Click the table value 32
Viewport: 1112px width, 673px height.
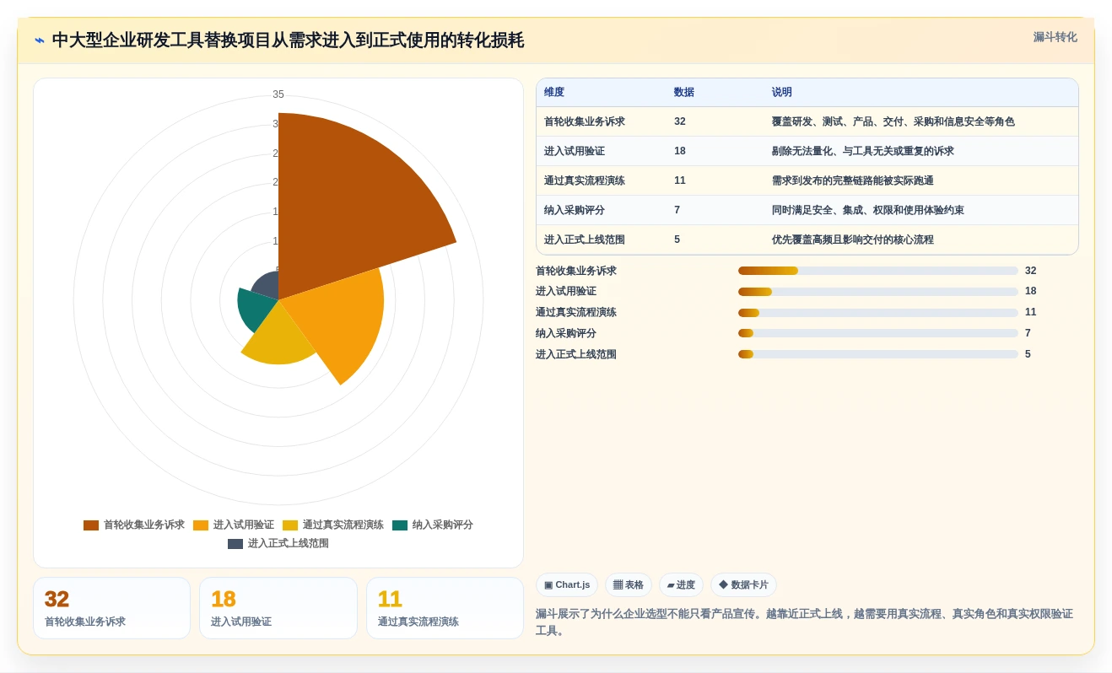[x=680, y=121]
